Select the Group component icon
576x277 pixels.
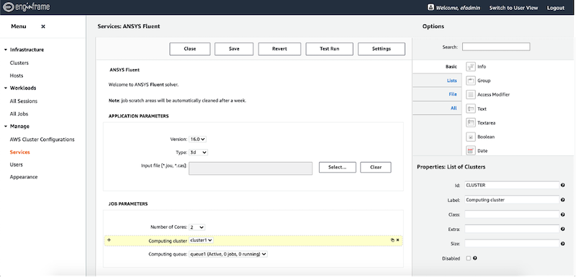(x=471, y=81)
